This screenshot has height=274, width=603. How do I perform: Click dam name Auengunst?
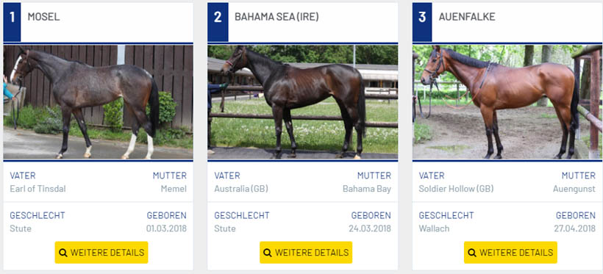(x=574, y=189)
